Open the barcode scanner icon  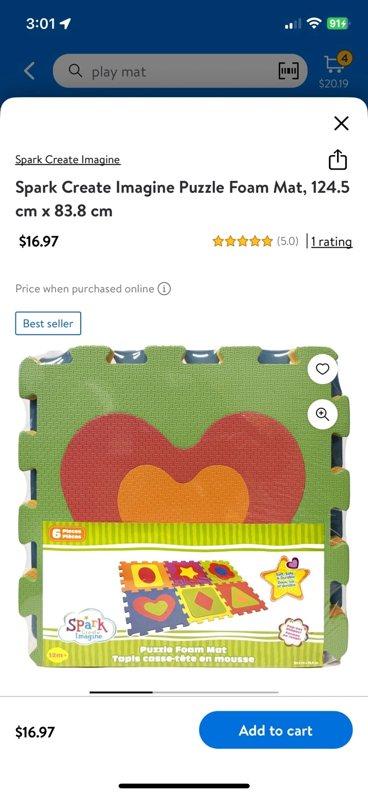coord(288,71)
